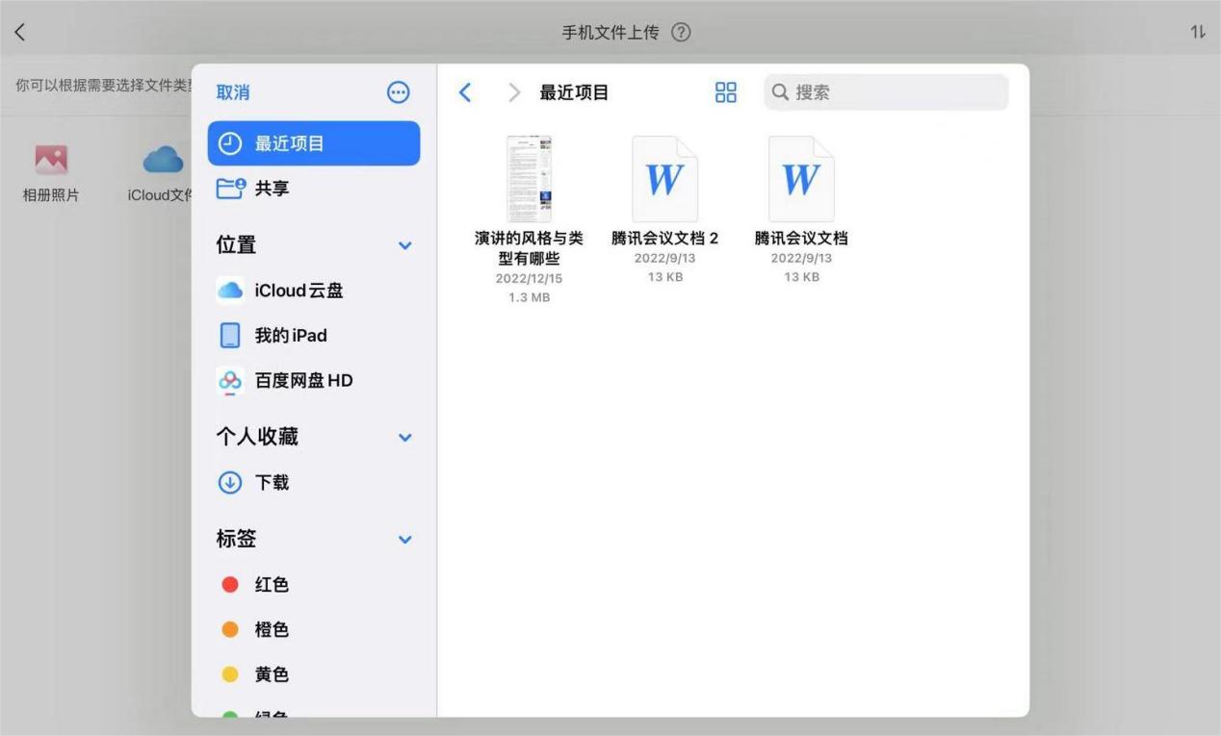The image size is (1221, 736).
Task: Open the help question mark icon beside 手机文件上传
Action: pyautogui.click(x=681, y=32)
